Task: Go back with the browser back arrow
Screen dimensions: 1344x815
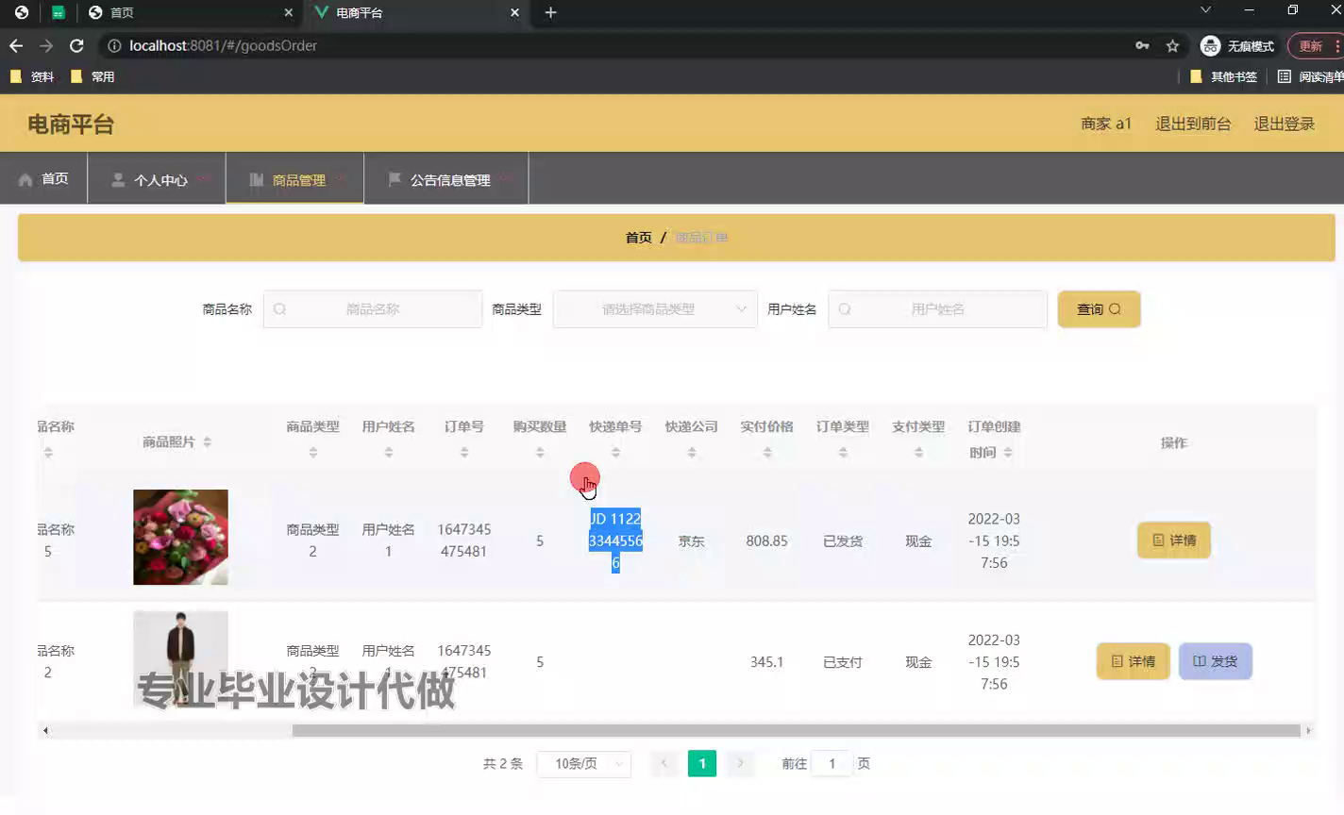Action: (16, 45)
